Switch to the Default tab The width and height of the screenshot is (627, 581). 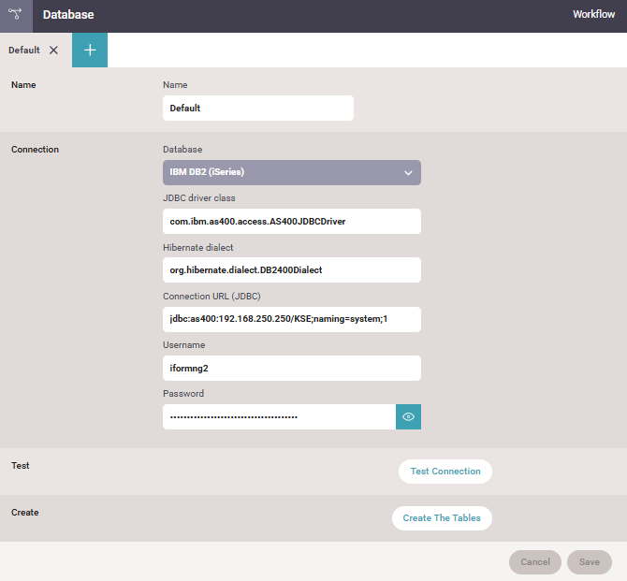pyautogui.click(x=24, y=51)
